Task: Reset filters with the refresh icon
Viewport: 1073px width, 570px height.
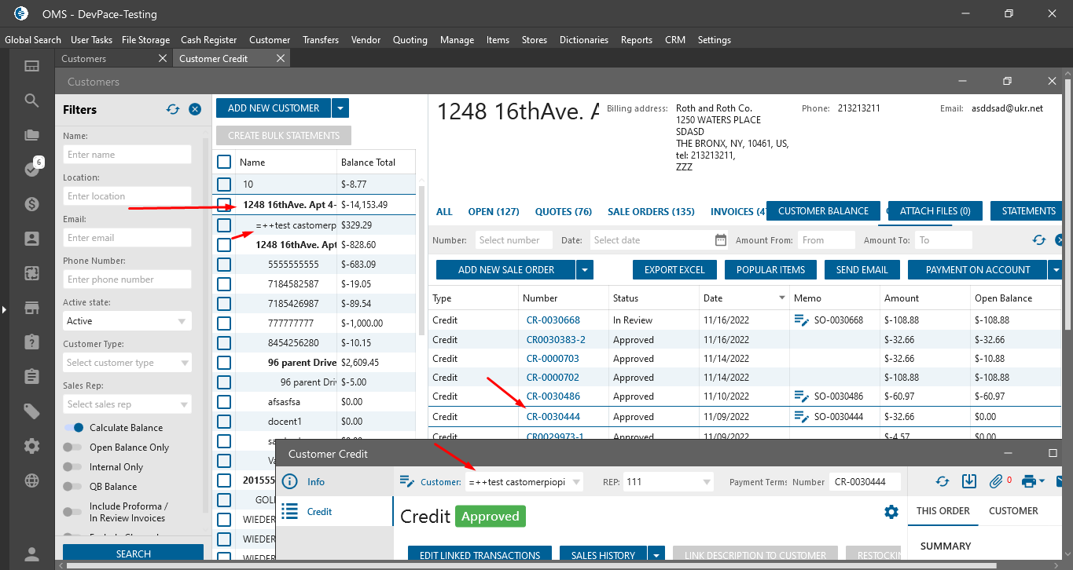Action: pyautogui.click(x=173, y=110)
